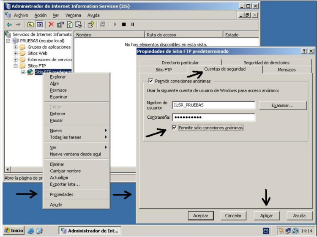Click the IIS icon in the main title bar
The width and height of the screenshot is (317, 237).
pyautogui.click(x=8, y=6)
